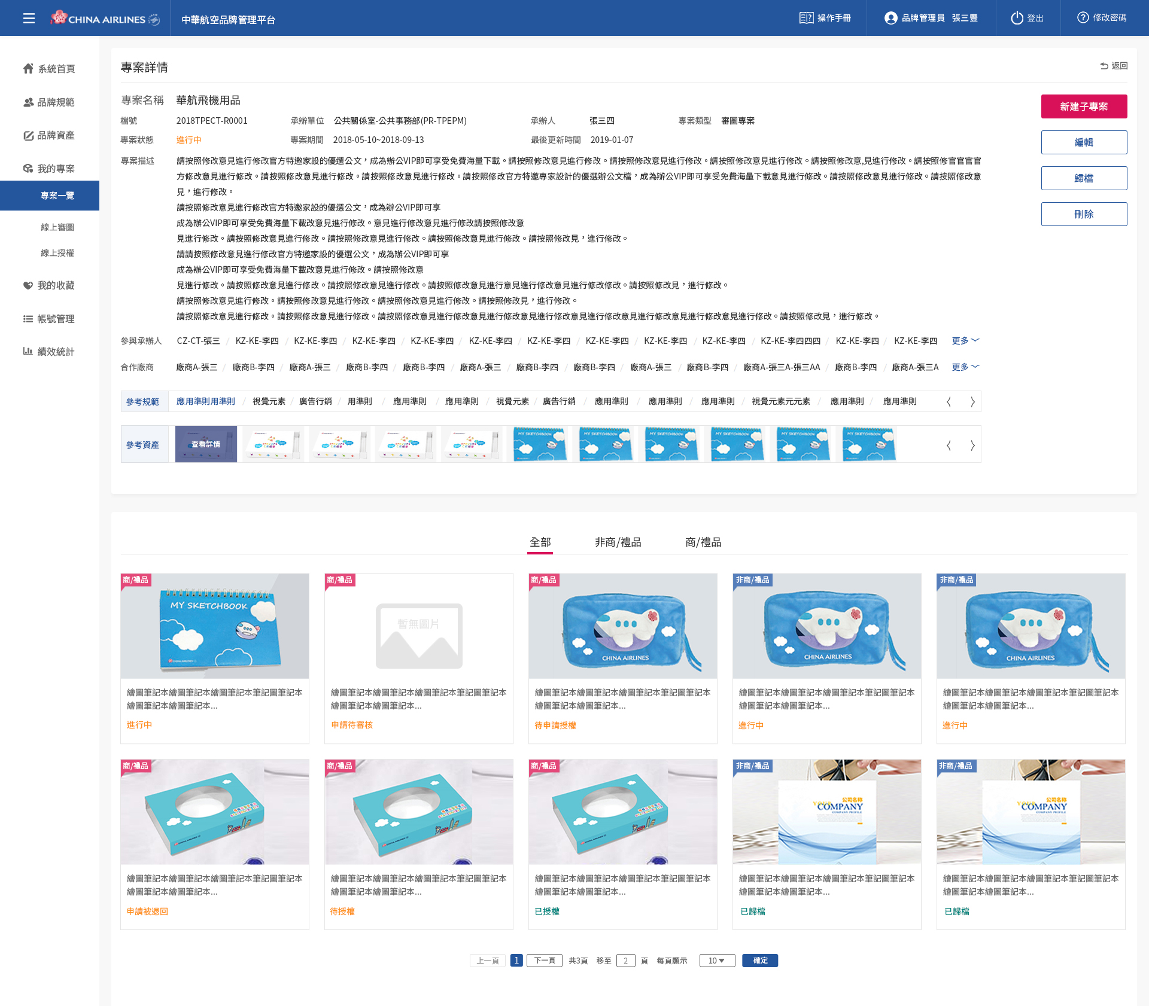Click the 確定 pagination confirm button
The height and width of the screenshot is (1006, 1149).
click(x=760, y=961)
